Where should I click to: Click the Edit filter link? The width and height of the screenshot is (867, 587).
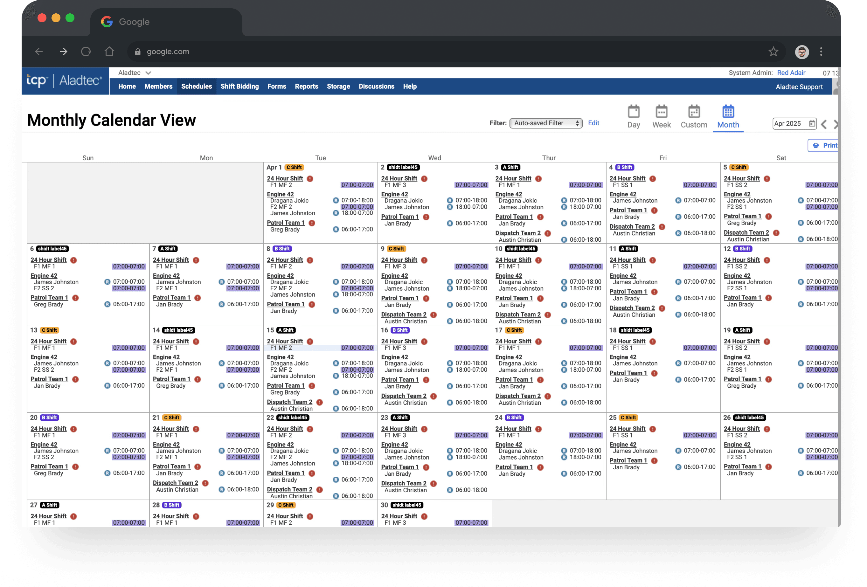point(593,123)
